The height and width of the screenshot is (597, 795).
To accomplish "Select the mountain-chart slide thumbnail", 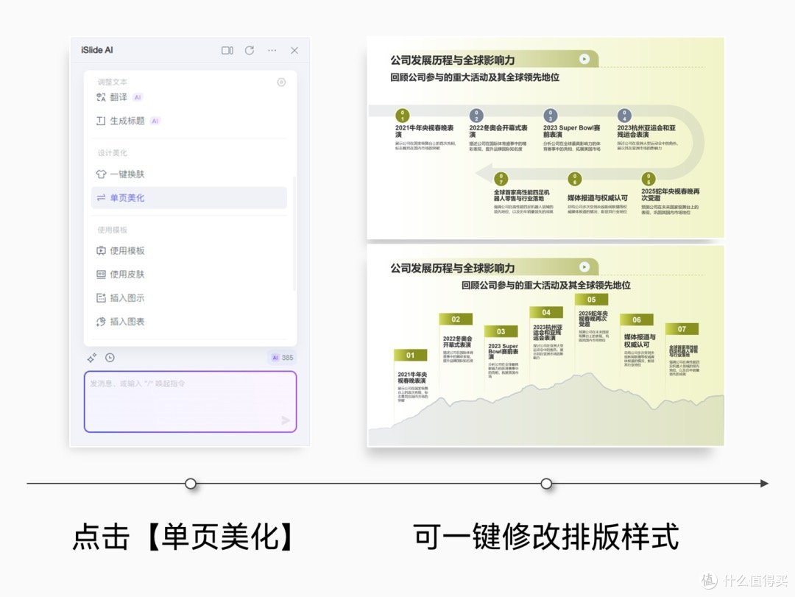I will coord(545,346).
